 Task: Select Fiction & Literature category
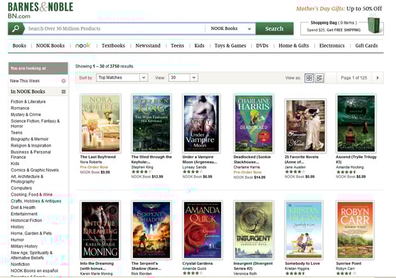point(28,101)
